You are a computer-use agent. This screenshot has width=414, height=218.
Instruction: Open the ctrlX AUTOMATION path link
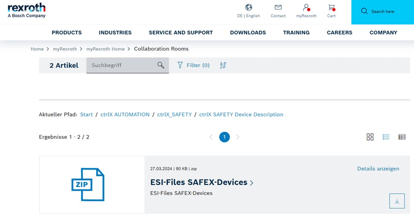click(x=125, y=114)
